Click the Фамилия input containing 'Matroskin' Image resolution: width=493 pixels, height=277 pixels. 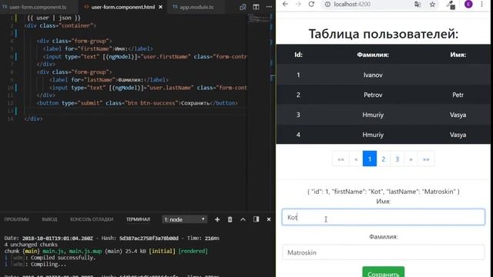[384, 252]
